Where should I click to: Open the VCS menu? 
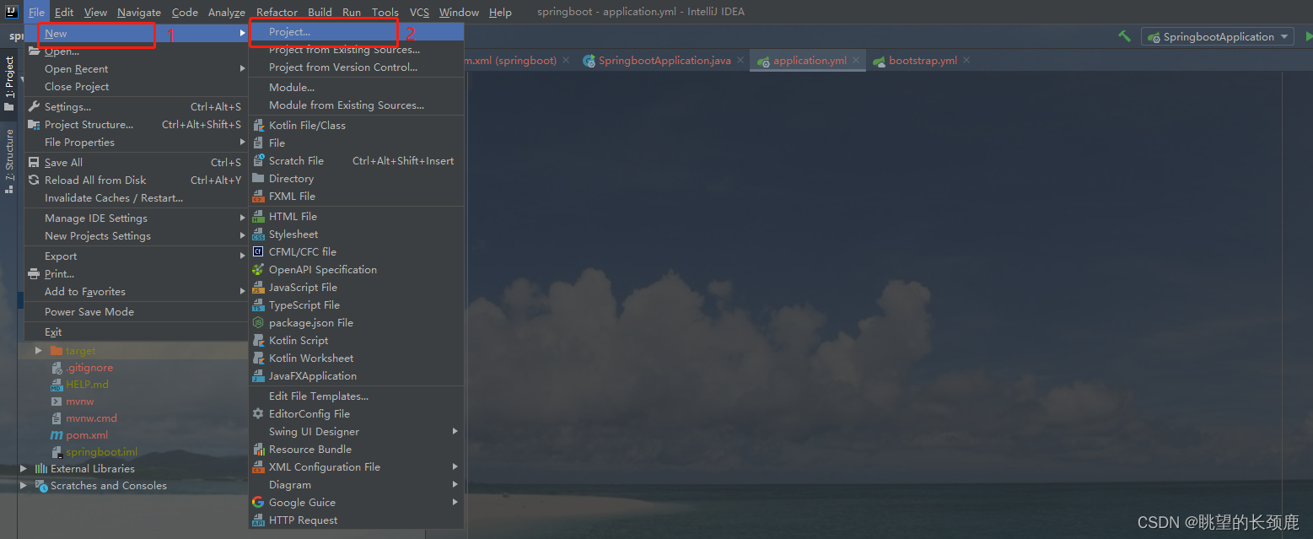coord(419,12)
